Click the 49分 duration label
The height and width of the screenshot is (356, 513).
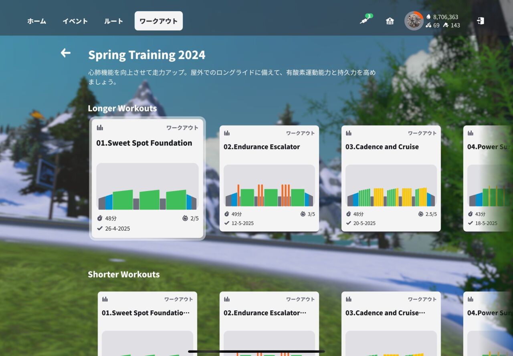pos(236,214)
